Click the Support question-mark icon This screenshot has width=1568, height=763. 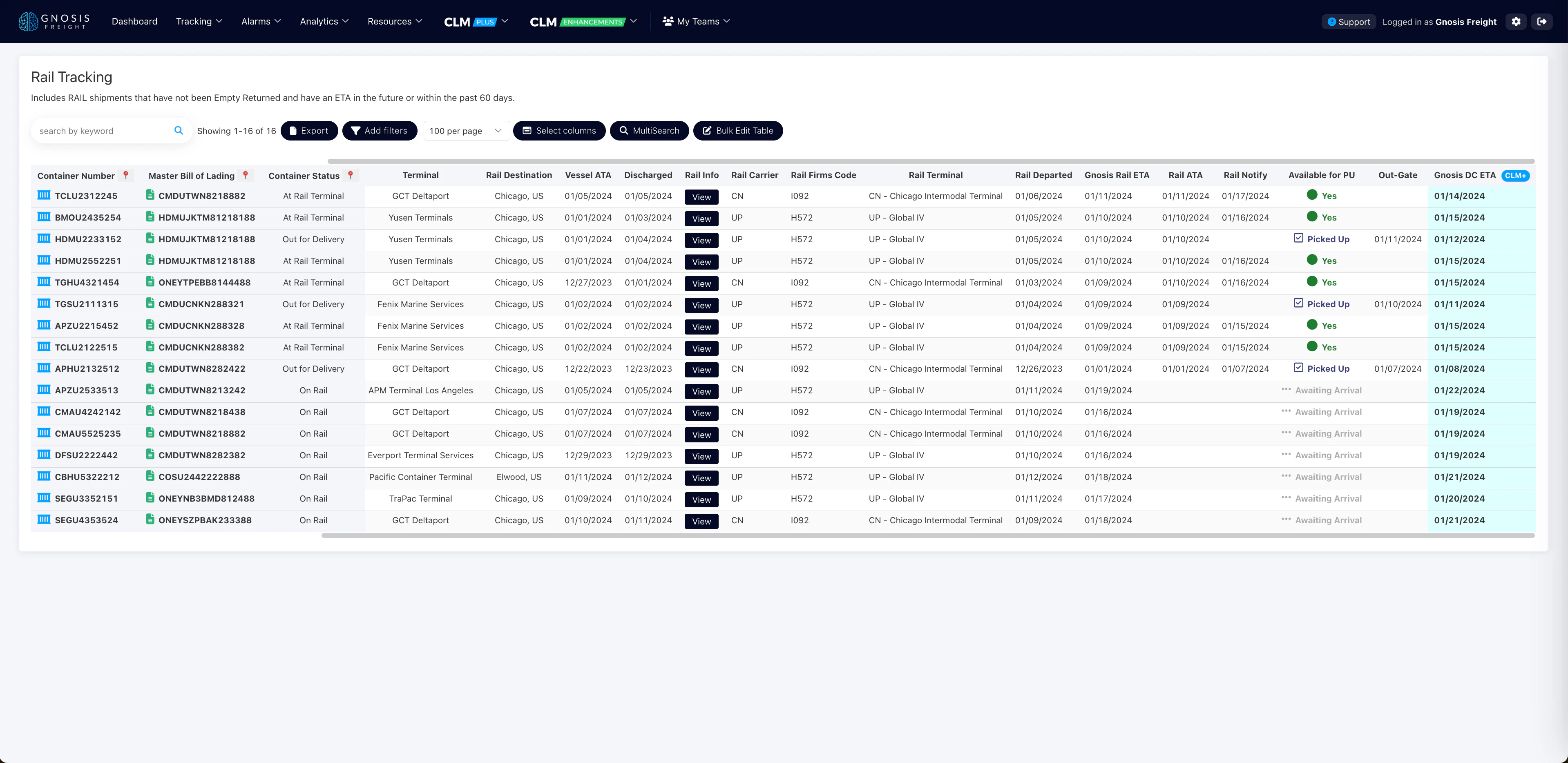click(1332, 21)
